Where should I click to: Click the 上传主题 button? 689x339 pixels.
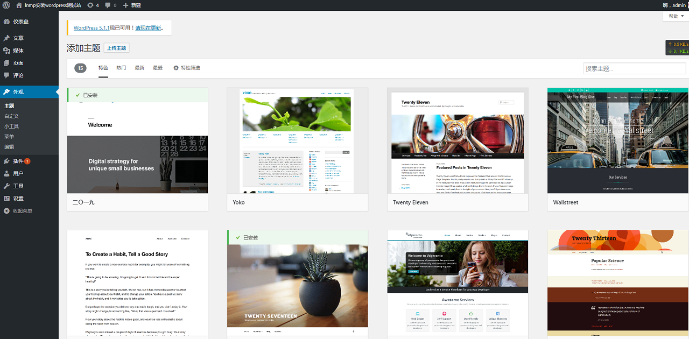[x=117, y=48]
